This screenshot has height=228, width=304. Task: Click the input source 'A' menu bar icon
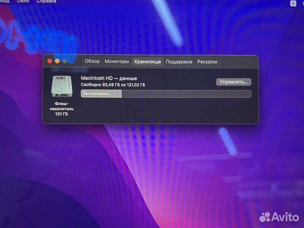293,3
